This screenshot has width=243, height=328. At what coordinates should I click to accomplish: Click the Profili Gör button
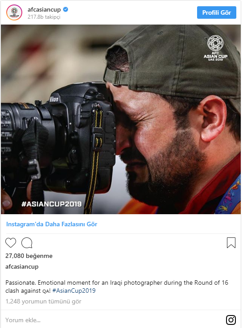click(216, 12)
